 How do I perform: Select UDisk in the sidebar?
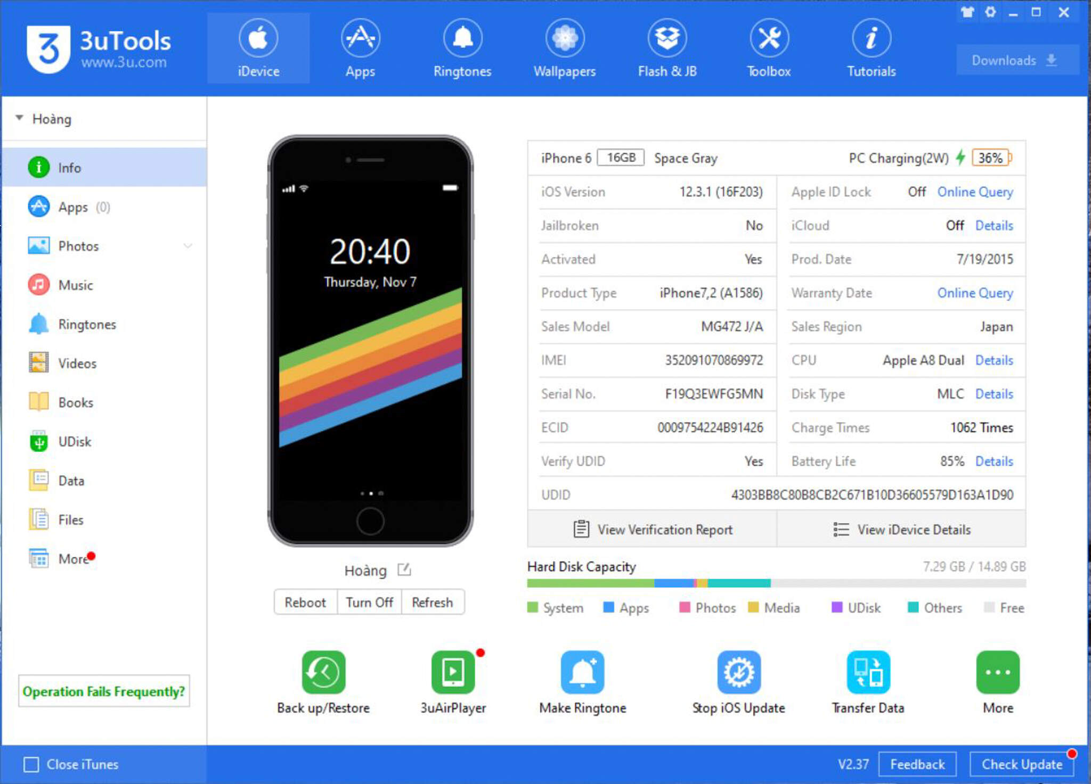pyautogui.click(x=75, y=442)
